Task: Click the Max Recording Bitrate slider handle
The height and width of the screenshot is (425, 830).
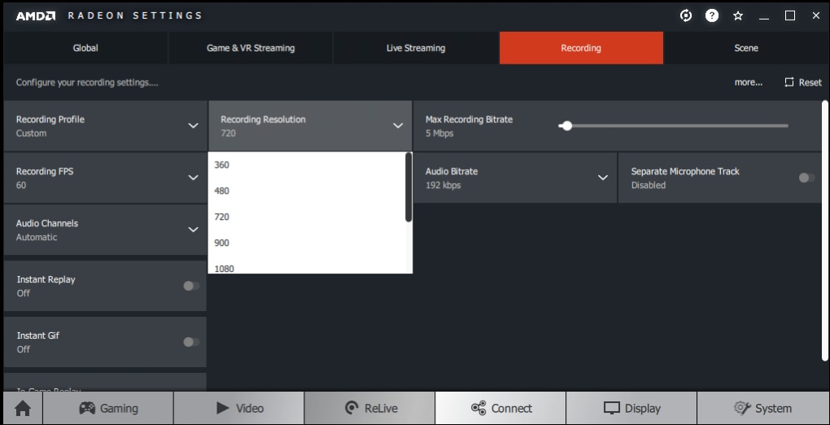Action: (x=567, y=125)
